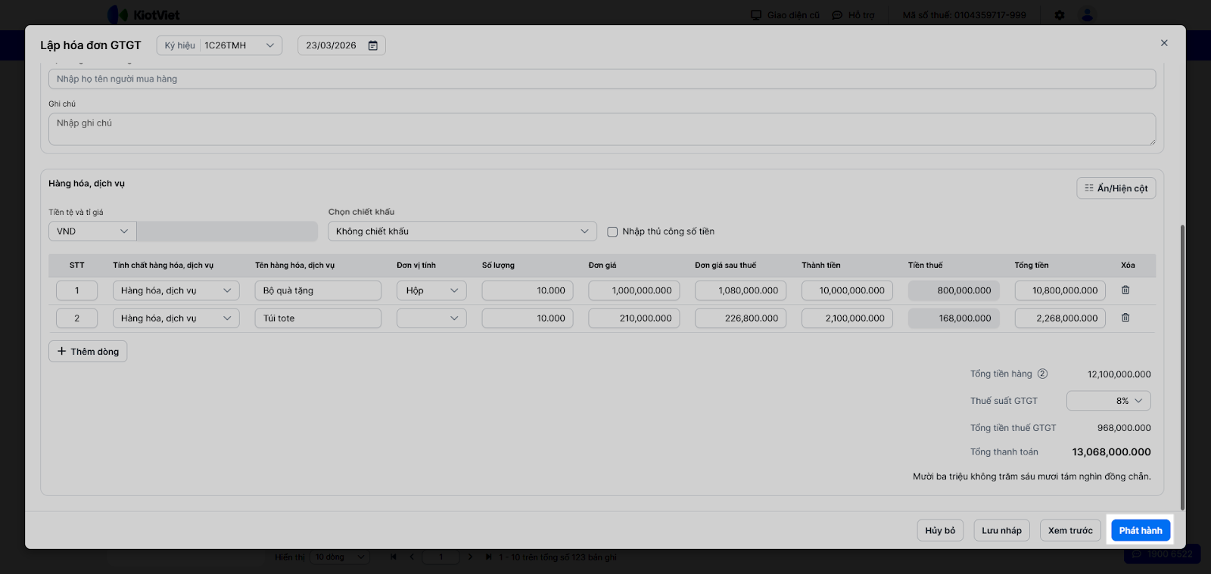
Task: Enable Nhập thủ công số tiền checkbox
Action: 613,232
